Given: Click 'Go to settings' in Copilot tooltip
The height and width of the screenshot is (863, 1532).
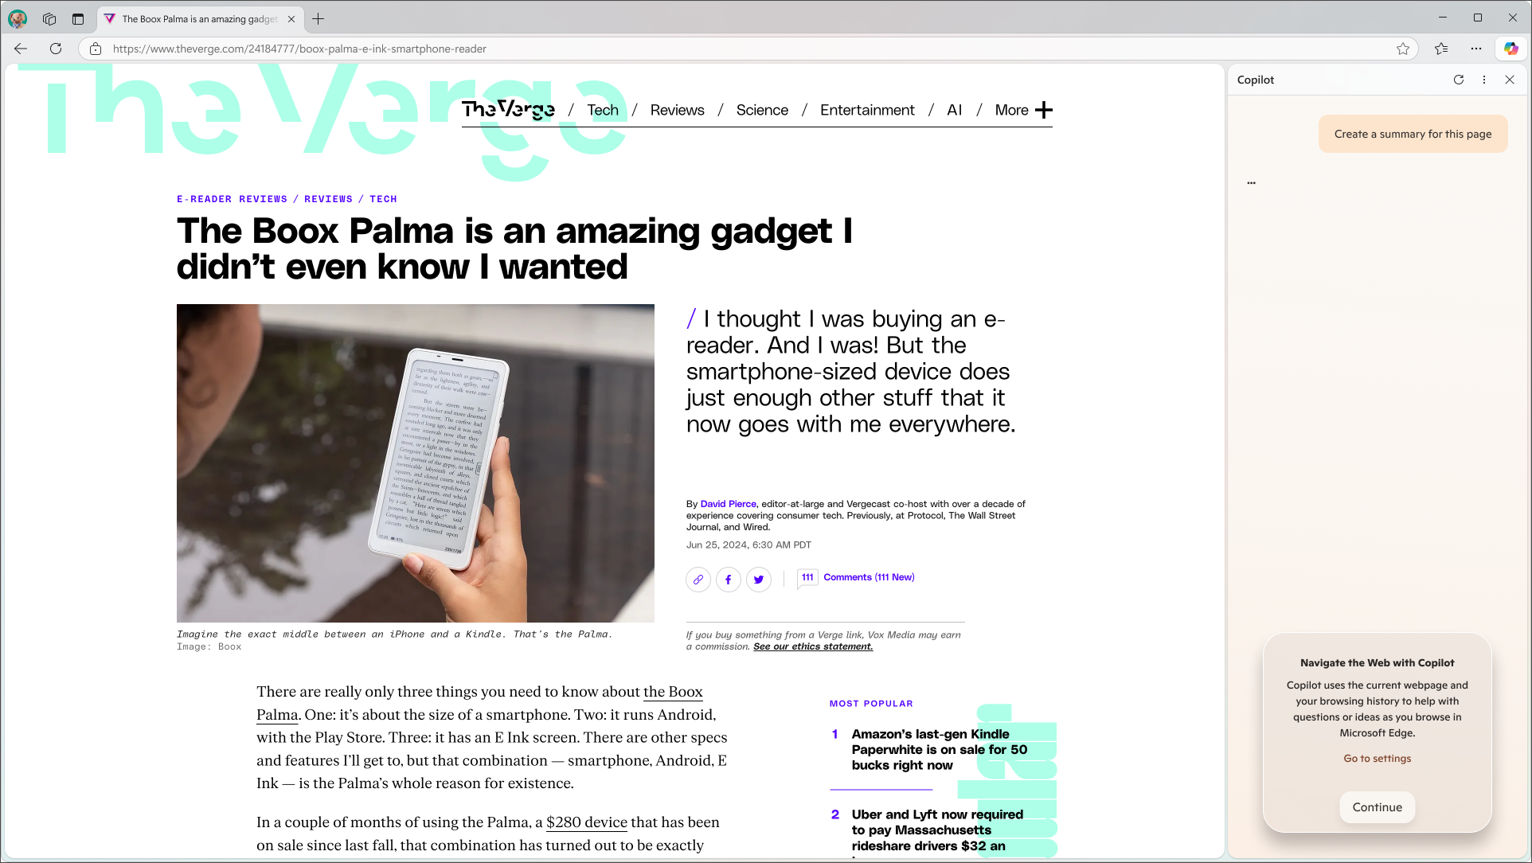Looking at the screenshot, I should (x=1376, y=758).
